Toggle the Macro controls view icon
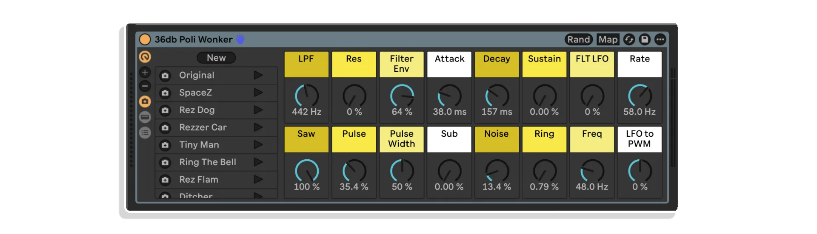This screenshot has width=817, height=234. click(145, 57)
